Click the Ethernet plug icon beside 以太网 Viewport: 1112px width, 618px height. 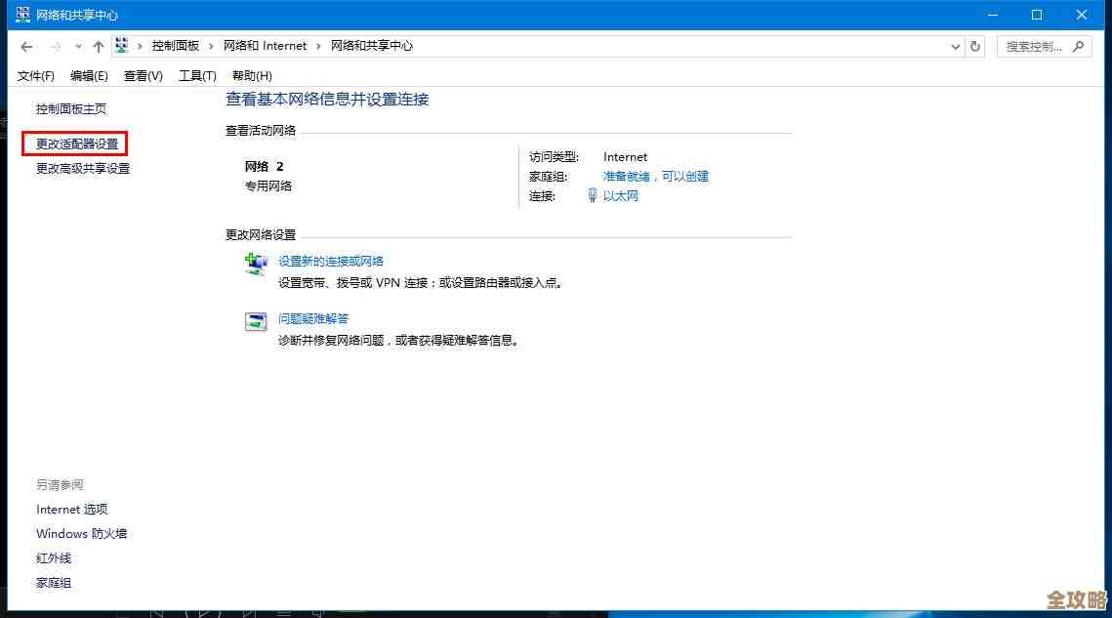pyautogui.click(x=593, y=195)
